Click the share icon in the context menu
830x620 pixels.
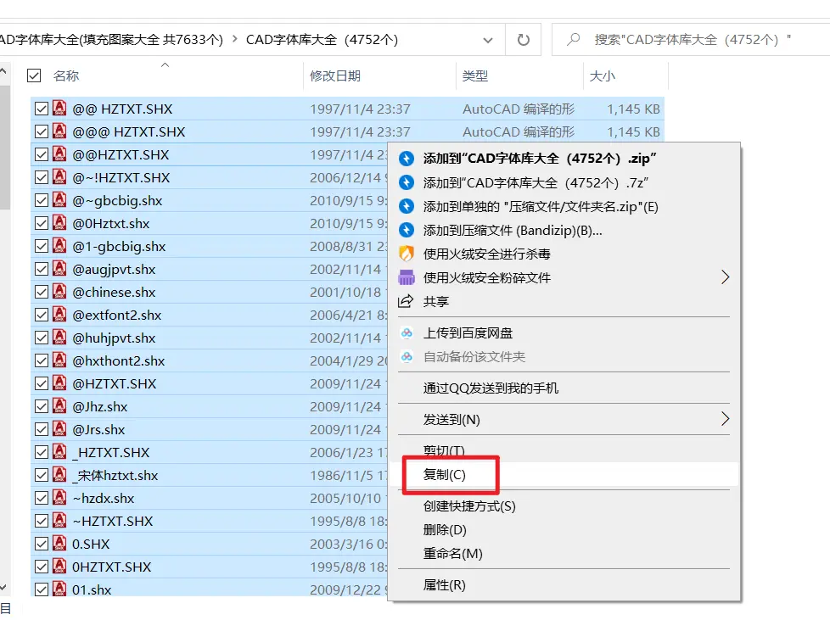[406, 302]
